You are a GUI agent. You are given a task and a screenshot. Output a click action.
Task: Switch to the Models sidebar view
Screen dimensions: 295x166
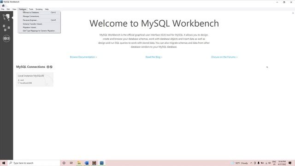click(x=6, y=28)
